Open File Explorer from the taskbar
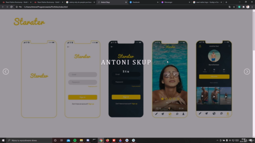 [x=81, y=140]
